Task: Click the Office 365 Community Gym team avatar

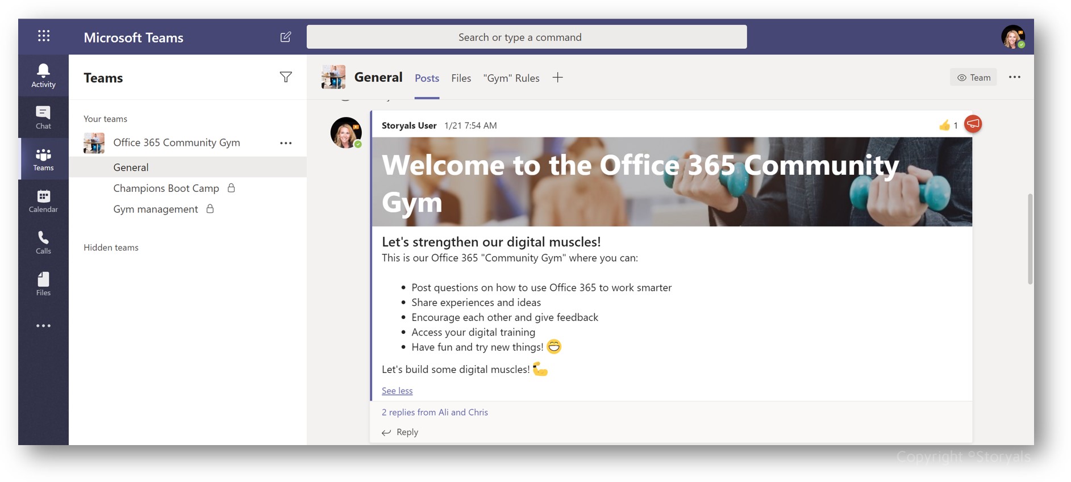Action: click(x=94, y=142)
